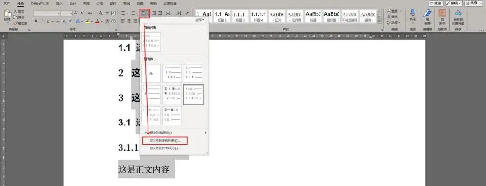The image size is (486, 186).
Task: Apply the 标题 2 style from gallery
Action: pyautogui.click(x=222, y=16)
